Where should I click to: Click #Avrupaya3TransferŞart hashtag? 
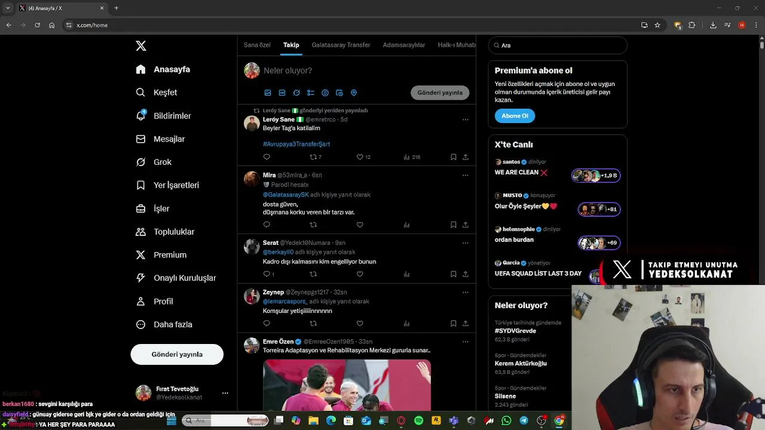click(296, 144)
